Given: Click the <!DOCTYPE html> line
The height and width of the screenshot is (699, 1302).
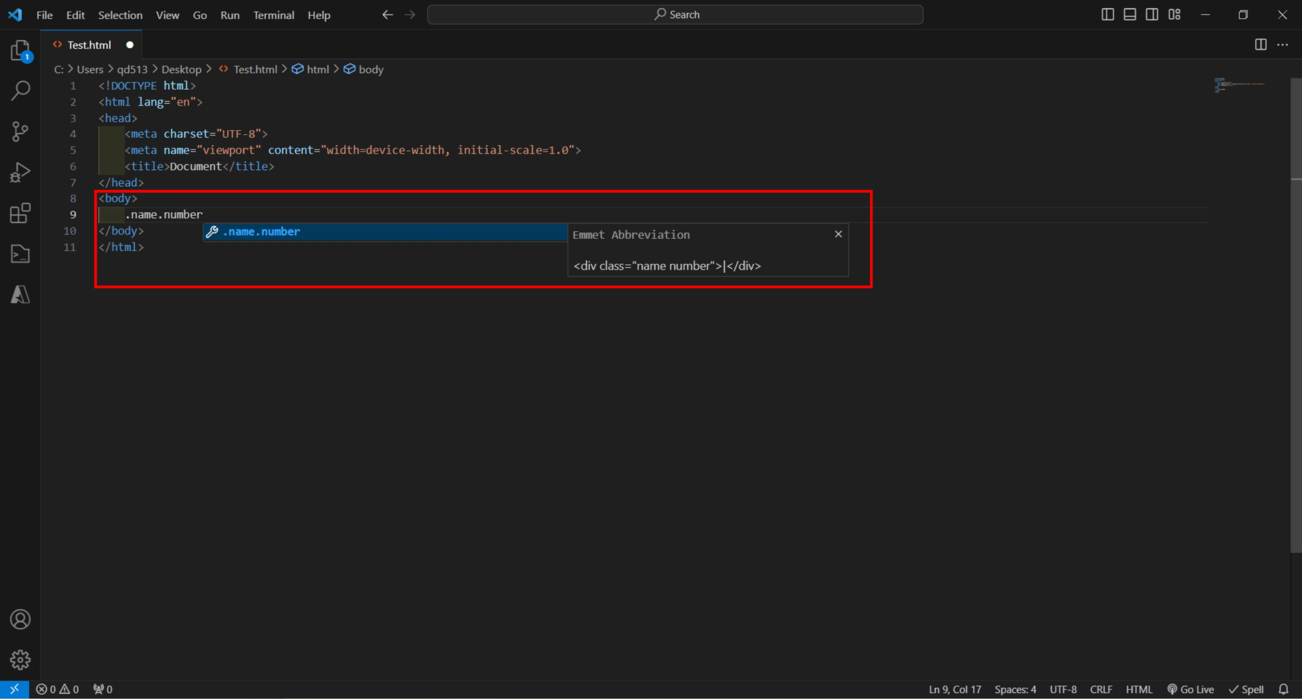Looking at the screenshot, I should point(147,86).
